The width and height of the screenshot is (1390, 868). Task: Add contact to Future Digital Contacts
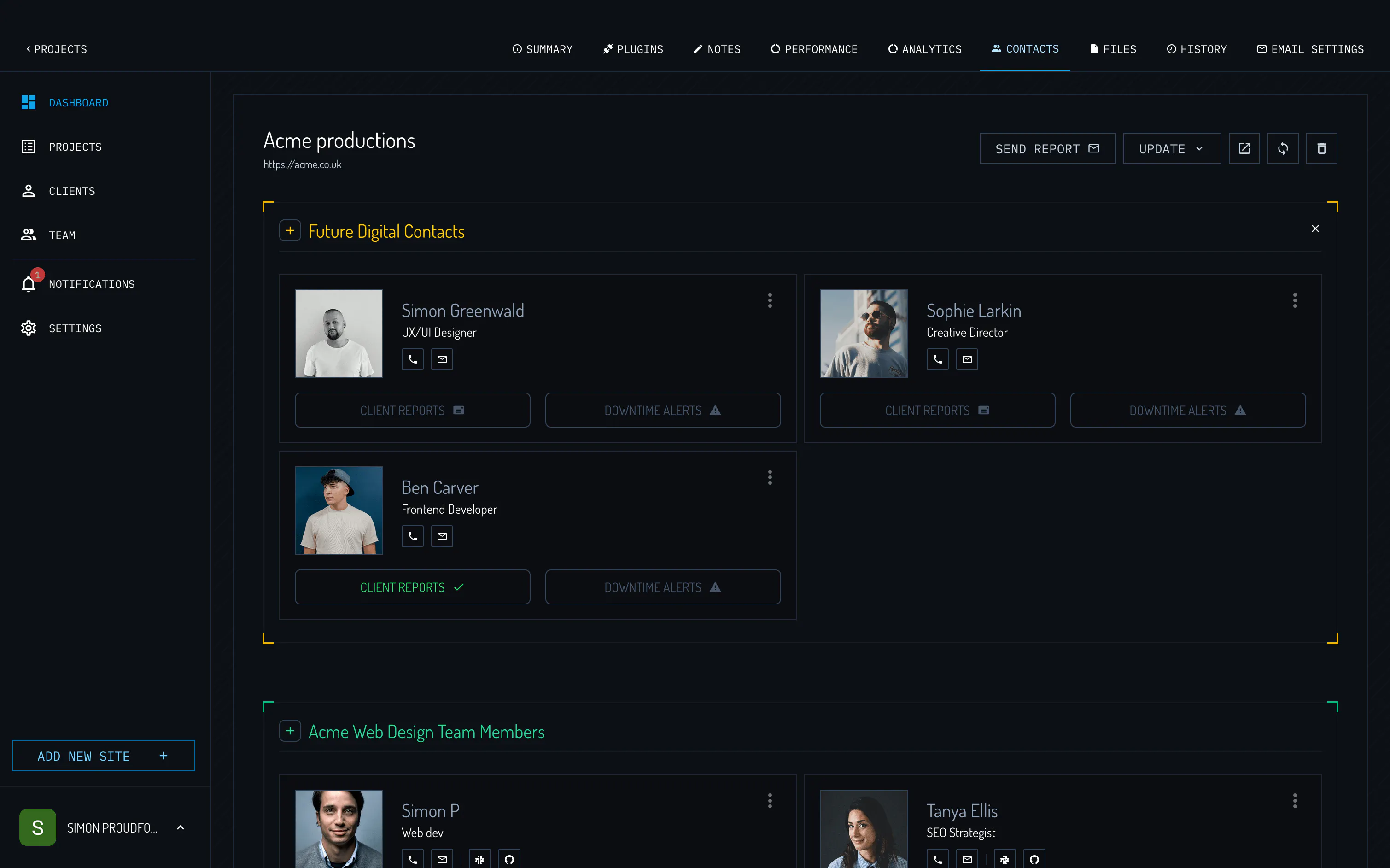(x=290, y=231)
